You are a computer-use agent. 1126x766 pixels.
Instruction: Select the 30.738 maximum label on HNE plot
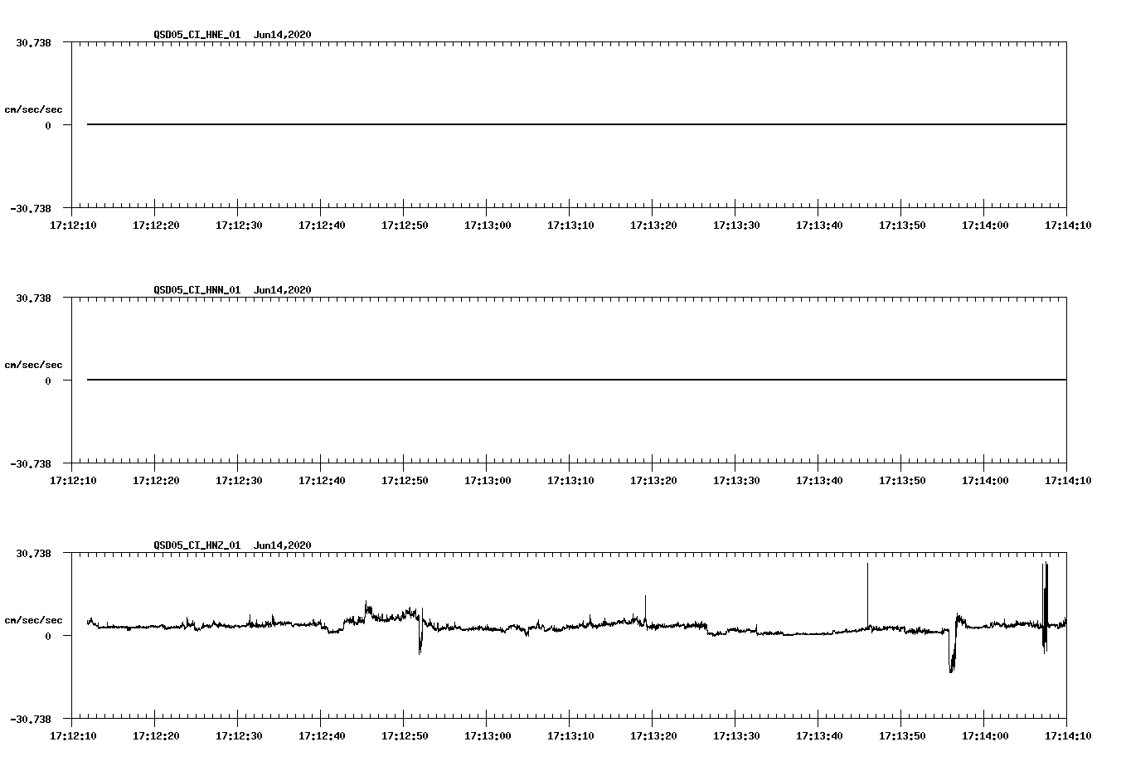click(34, 42)
